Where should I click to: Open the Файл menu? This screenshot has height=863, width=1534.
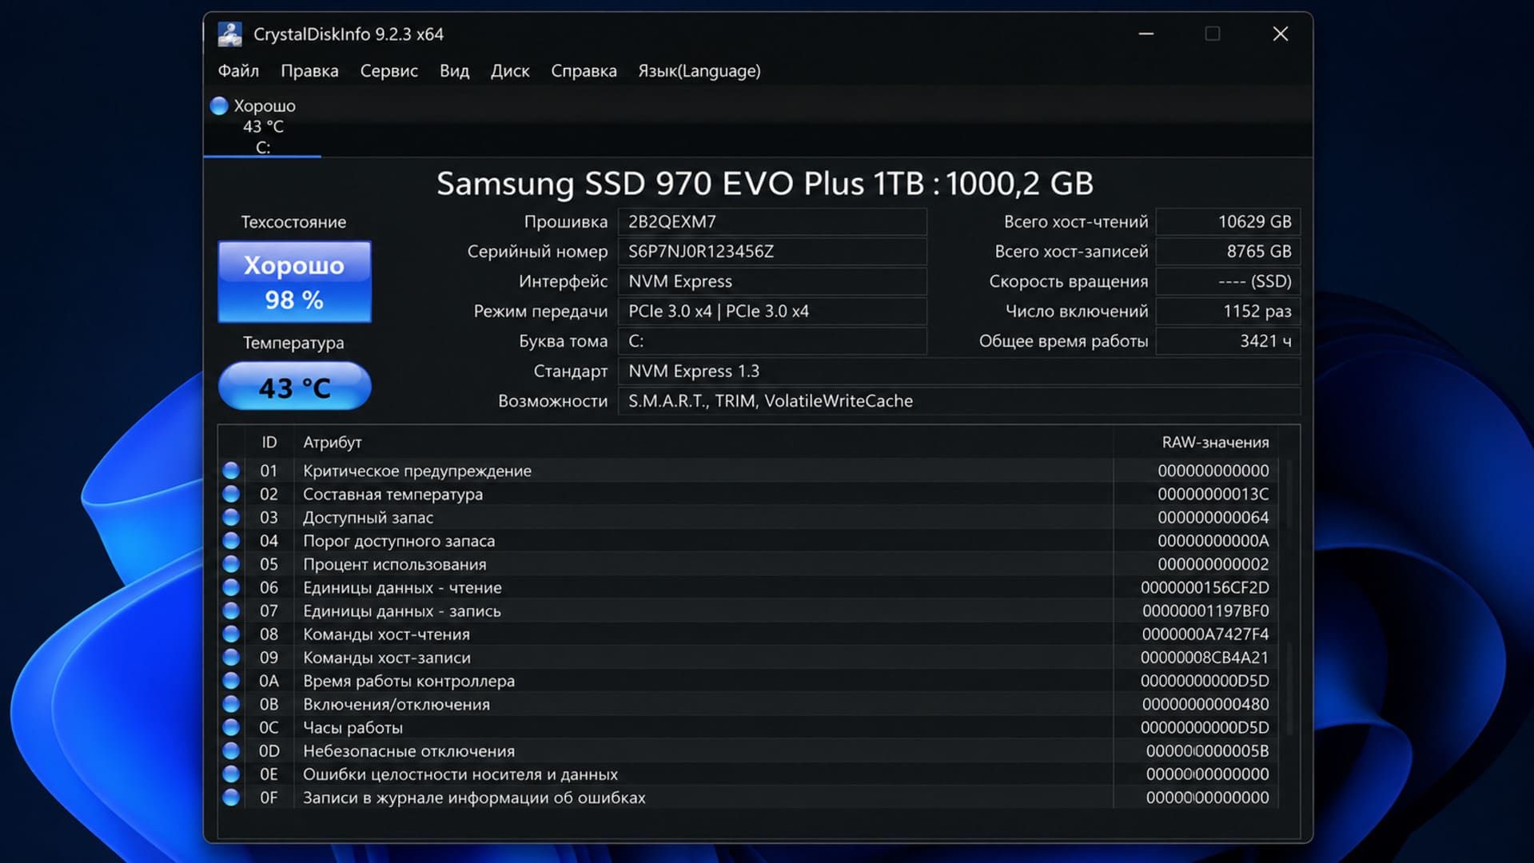pos(238,70)
